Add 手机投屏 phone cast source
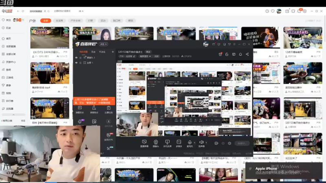 tap(167, 144)
